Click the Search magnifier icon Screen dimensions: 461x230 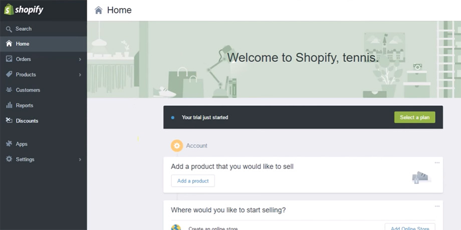9,29
